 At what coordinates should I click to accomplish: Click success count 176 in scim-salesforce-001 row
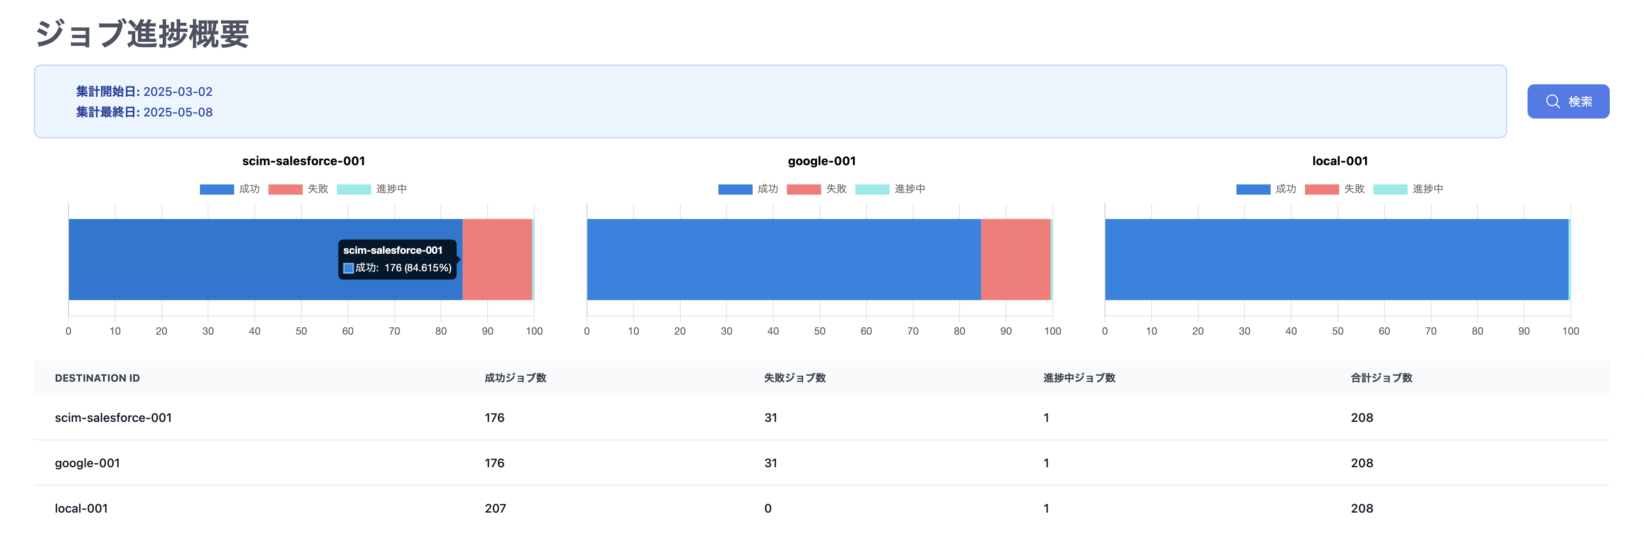pyautogui.click(x=494, y=418)
